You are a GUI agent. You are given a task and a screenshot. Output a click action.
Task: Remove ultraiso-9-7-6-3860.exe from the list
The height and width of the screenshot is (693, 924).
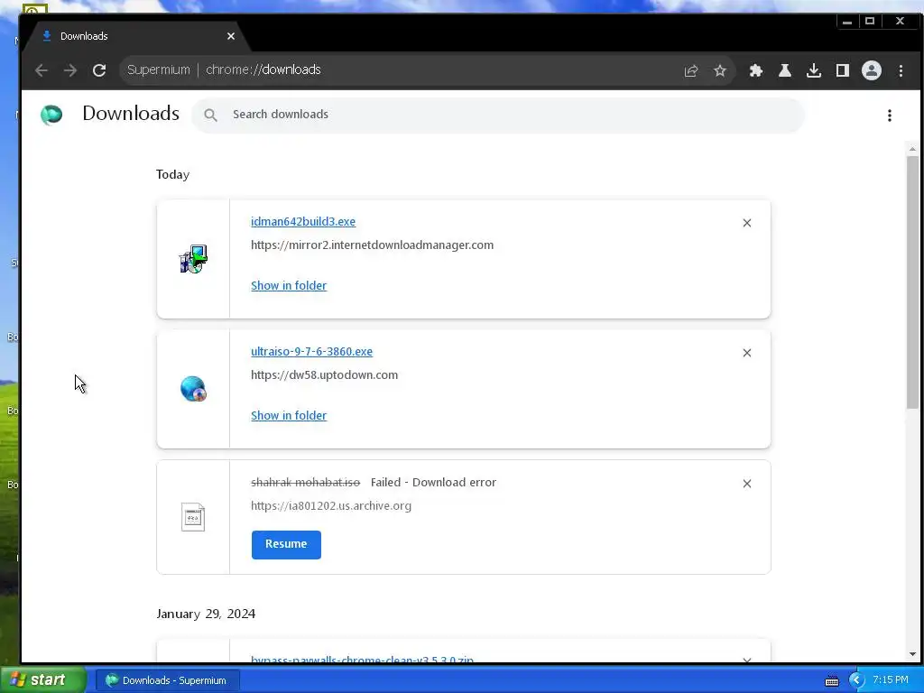746,353
